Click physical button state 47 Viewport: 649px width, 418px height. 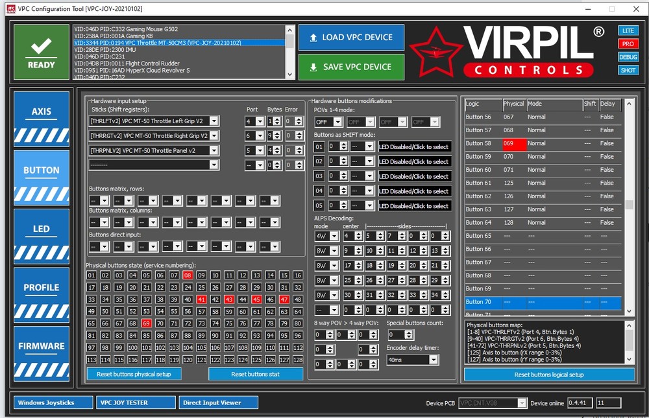pyautogui.click(x=284, y=299)
